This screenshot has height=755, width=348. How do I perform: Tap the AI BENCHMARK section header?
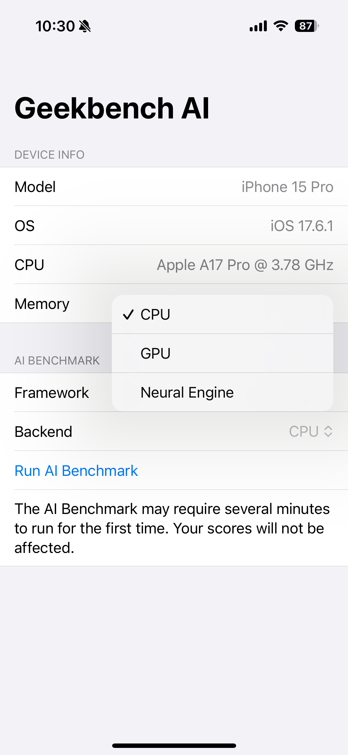[x=57, y=360]
